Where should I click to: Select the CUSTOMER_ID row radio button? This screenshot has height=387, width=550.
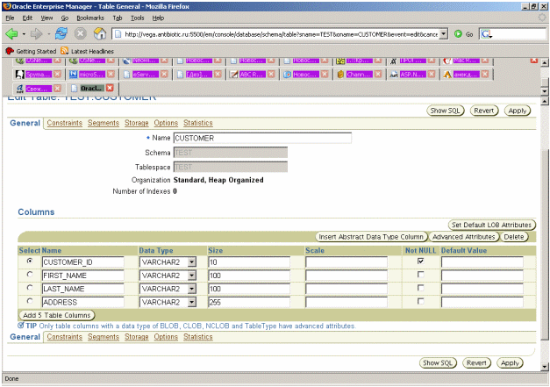[x=30, y=261]
